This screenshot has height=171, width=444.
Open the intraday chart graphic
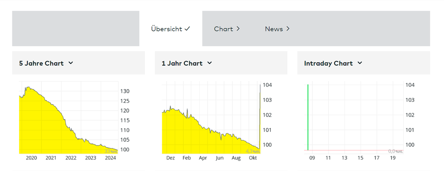(x=354, y=118)
